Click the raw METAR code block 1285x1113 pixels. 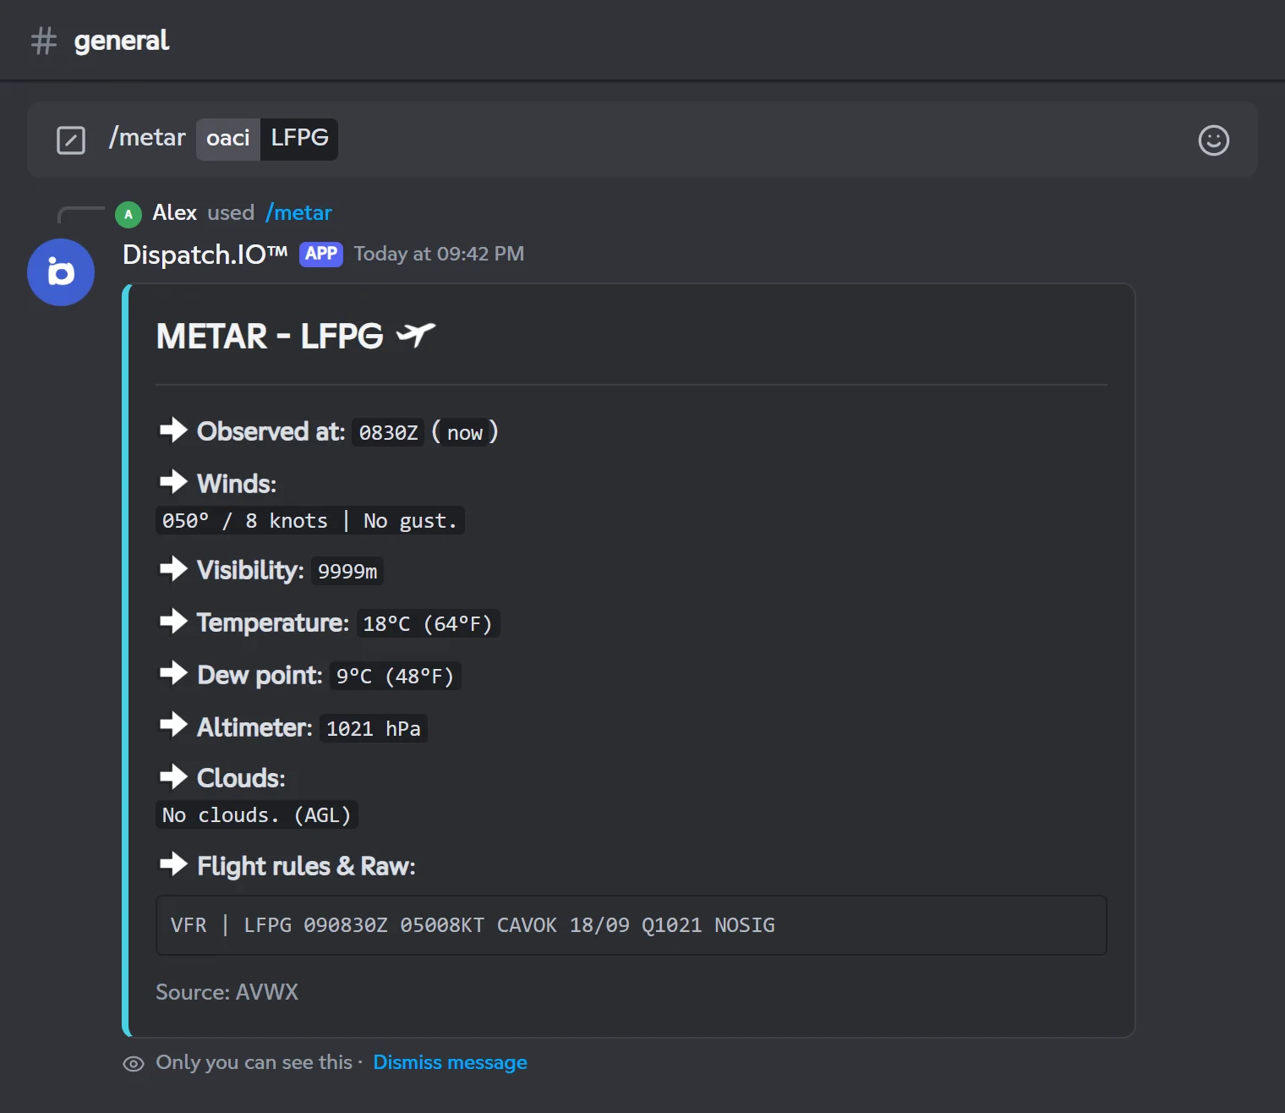tap(632, 925)
